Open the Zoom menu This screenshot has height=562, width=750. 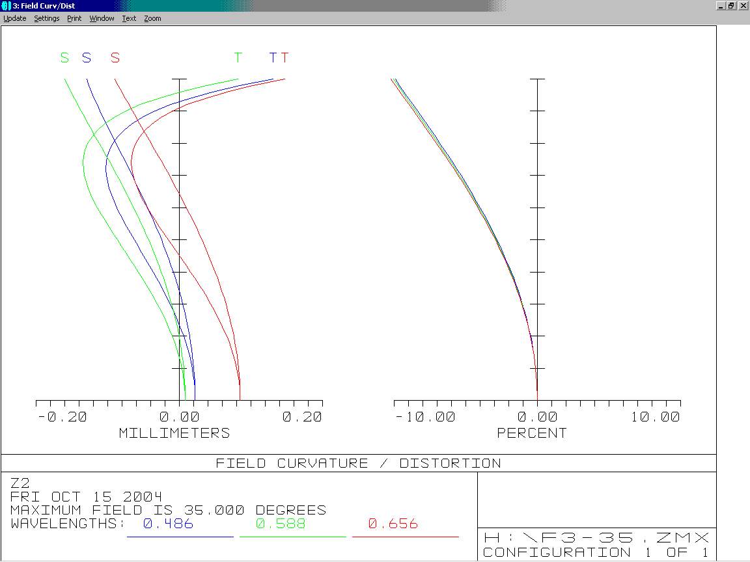click(152, 18)
